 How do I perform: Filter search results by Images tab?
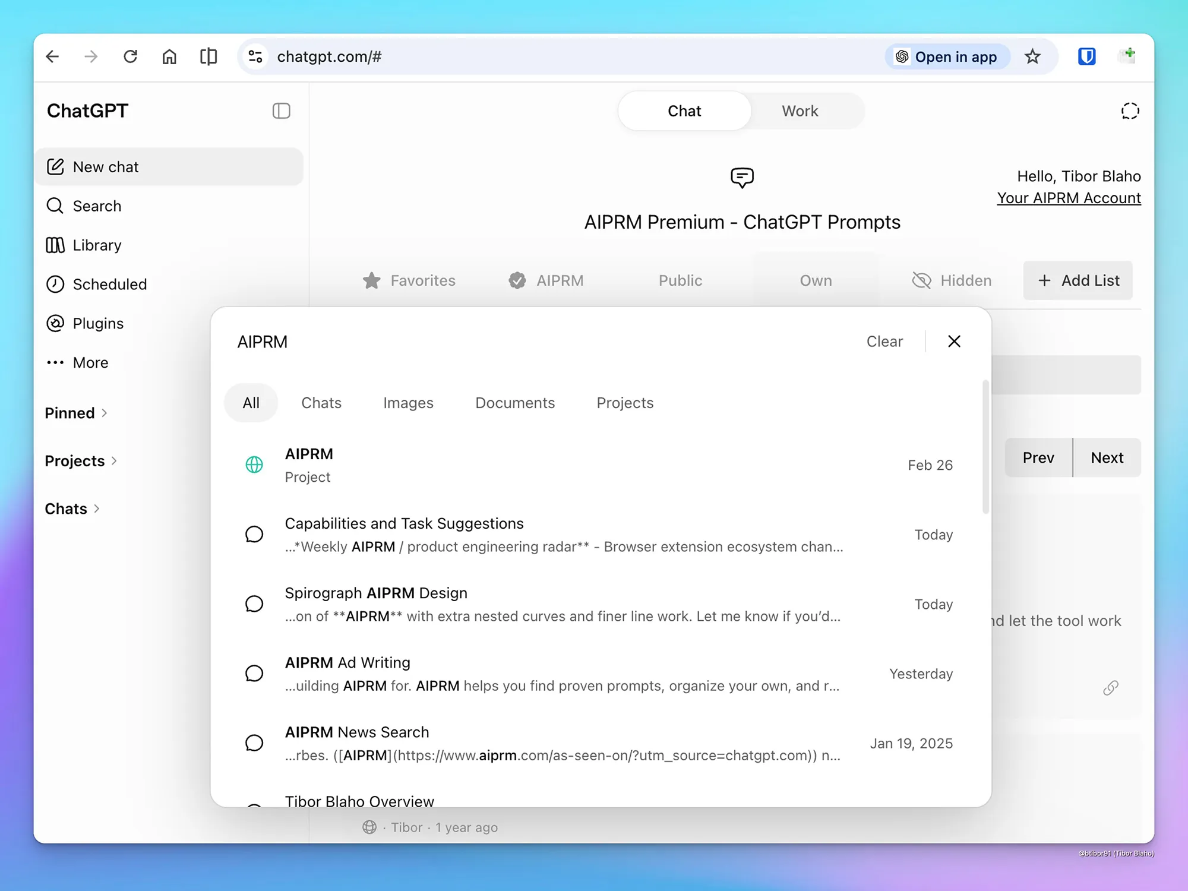click(x=408, y=403)
